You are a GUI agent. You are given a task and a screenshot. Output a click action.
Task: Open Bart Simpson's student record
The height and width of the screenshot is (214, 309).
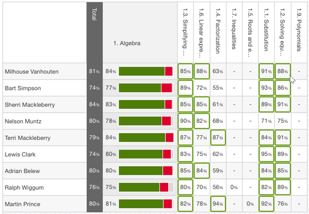coord(23,88)
